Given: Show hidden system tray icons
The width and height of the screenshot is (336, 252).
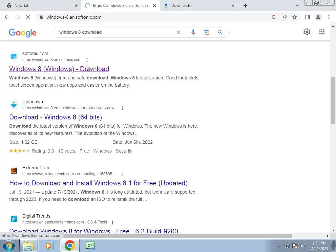Looking at the screenshot, I should [279, 246].
